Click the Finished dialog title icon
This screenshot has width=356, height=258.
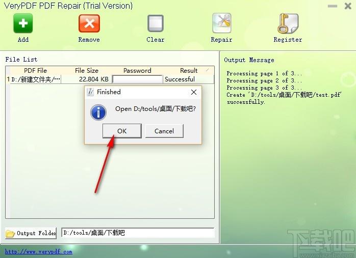pyautogui.click(x=90, y=92)
